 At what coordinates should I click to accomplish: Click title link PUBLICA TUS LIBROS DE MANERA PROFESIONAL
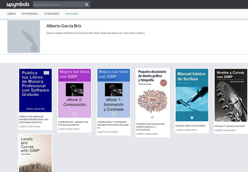click(34, 119)
